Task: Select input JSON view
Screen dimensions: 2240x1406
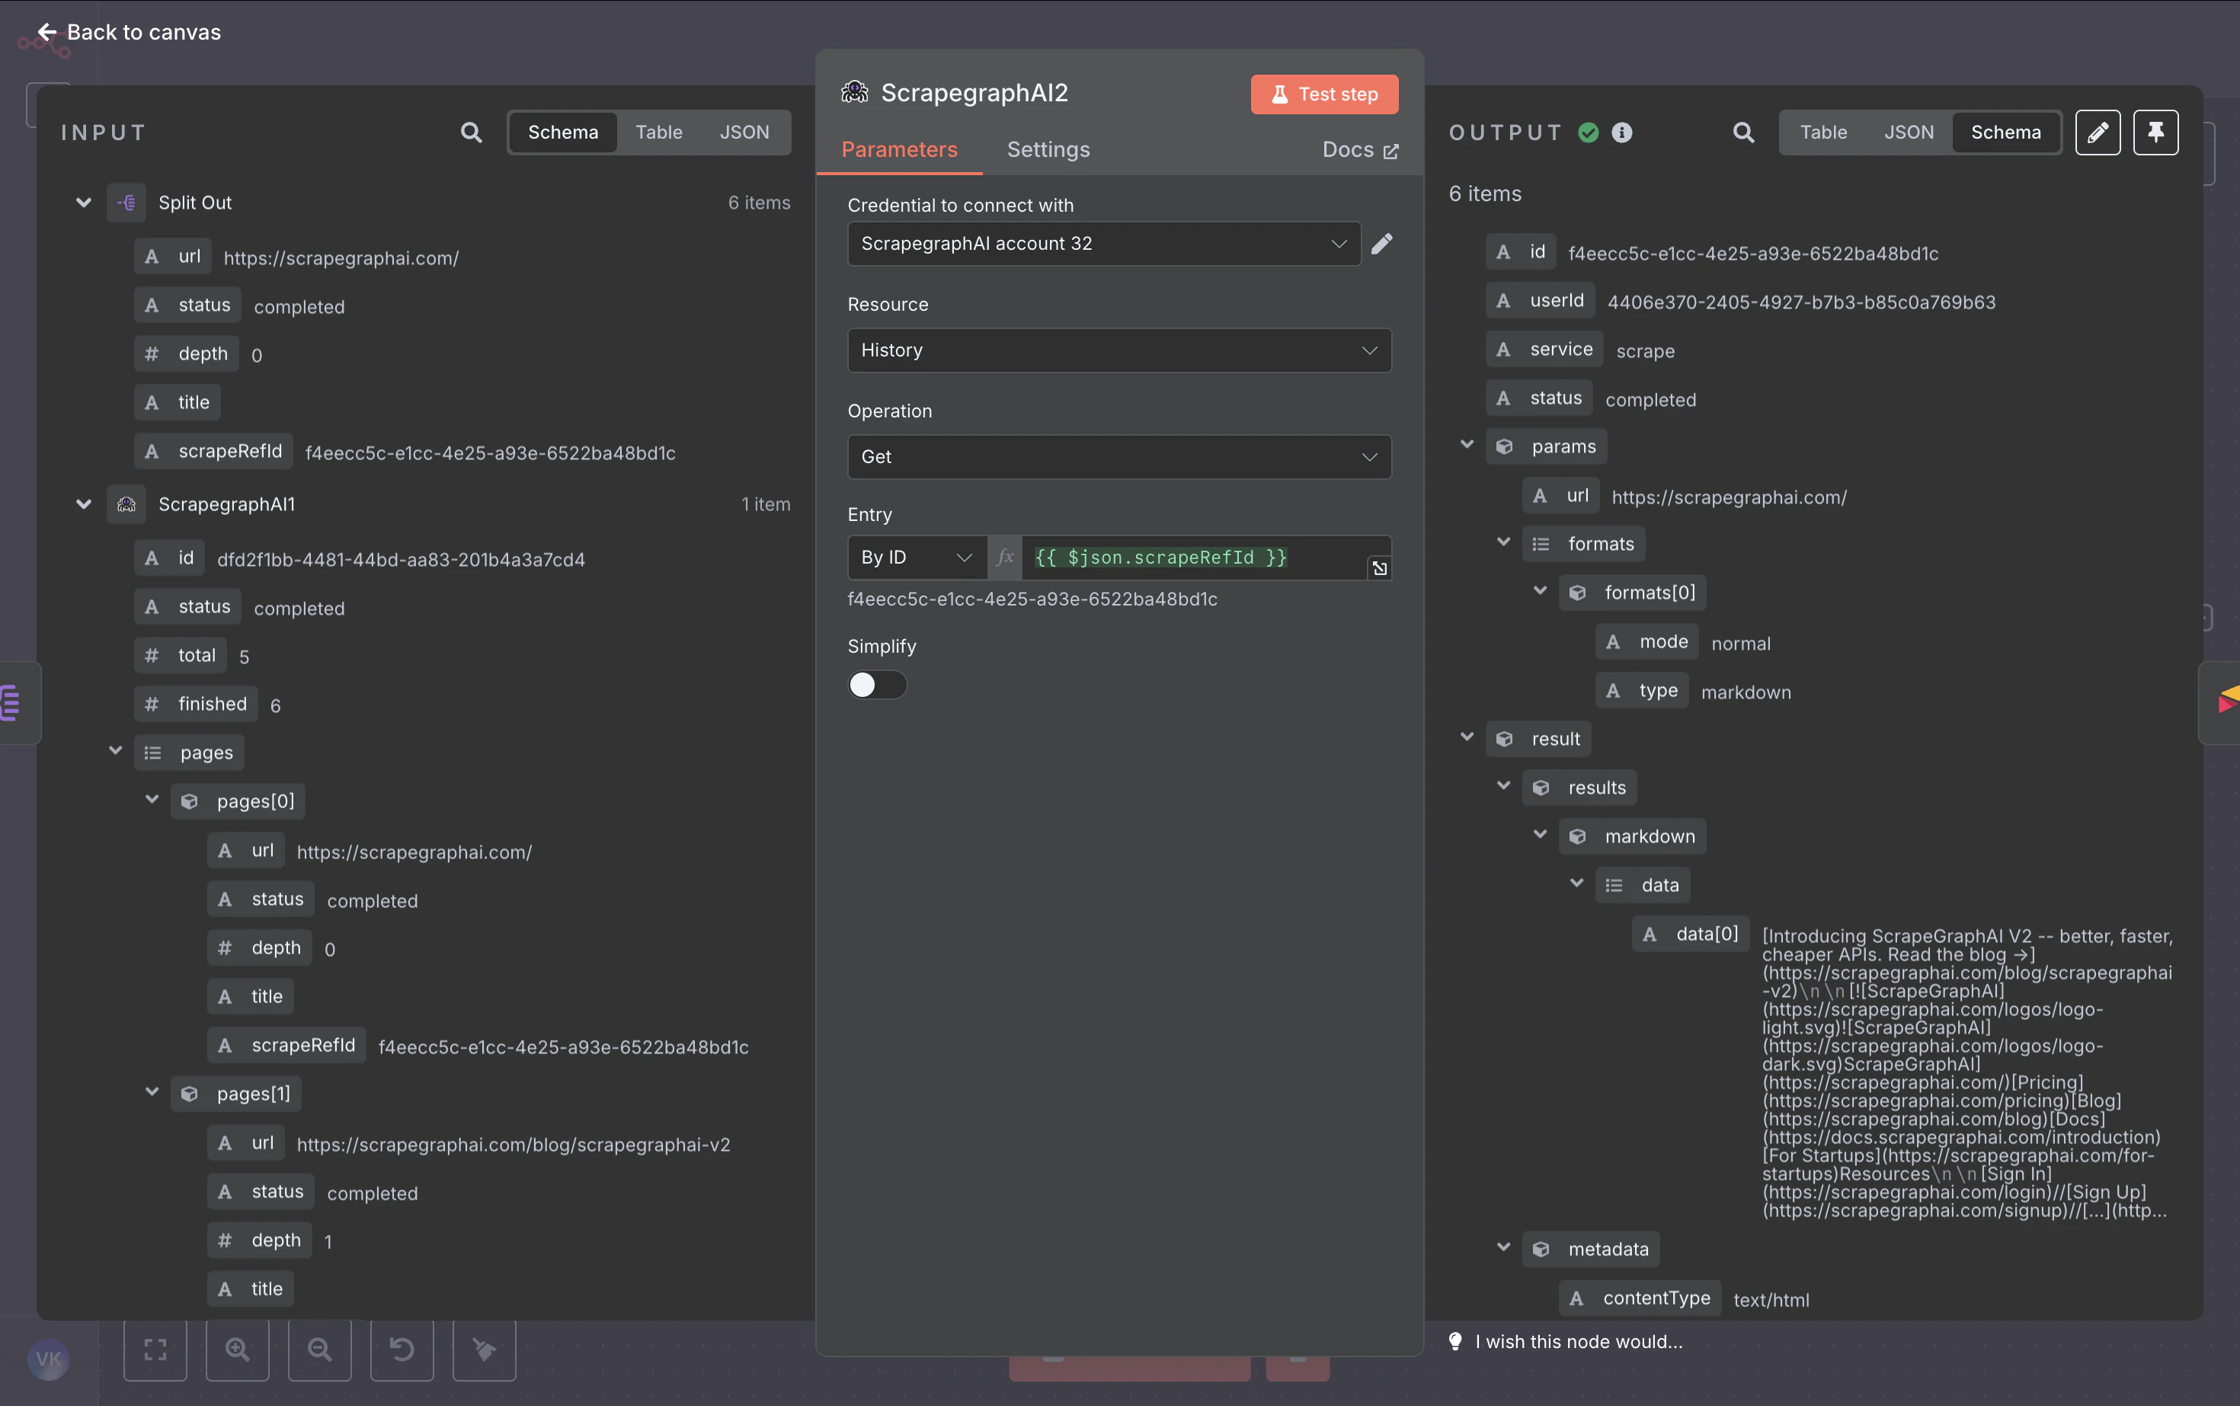Action: tap(744, 132)
